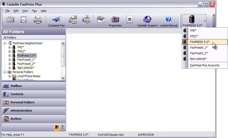The height and width of the screenshot is (138, 228).
Task: Expand the FPE2* tree node
Action: (9, 51)
